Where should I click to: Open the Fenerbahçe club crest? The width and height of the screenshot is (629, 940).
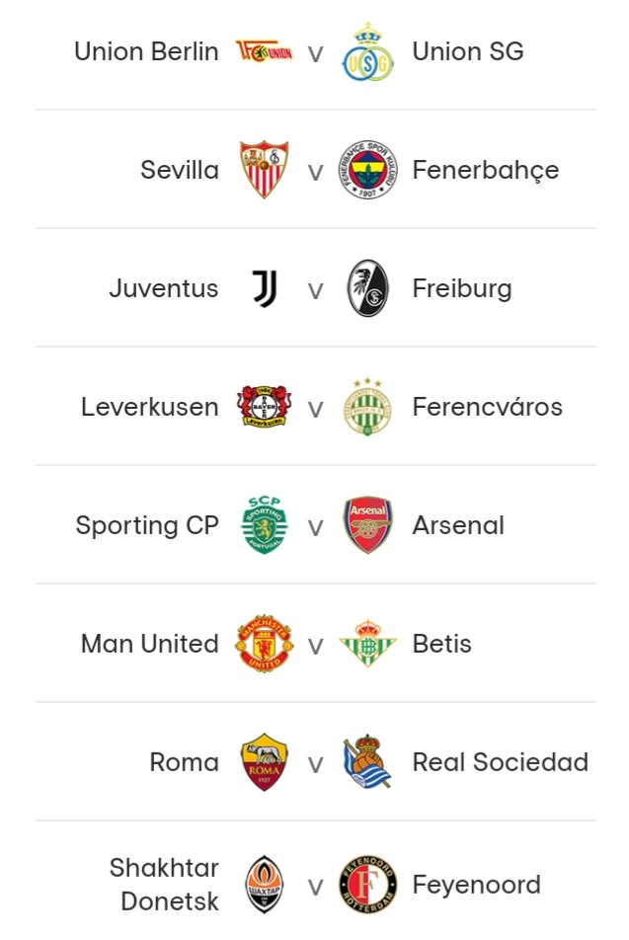pyautogui.click(x=367, y=170)
